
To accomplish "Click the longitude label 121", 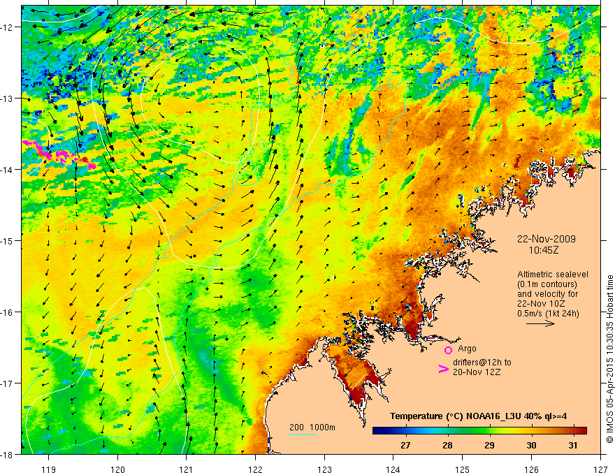I will point(187,469).
